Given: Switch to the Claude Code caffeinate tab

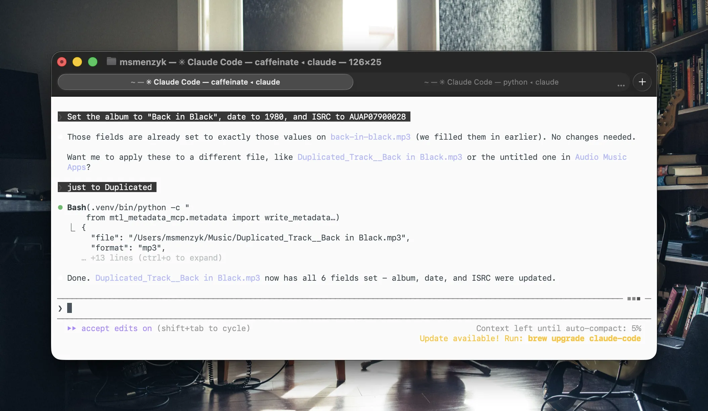Looking at the screenshot, I should coord(205,82).
